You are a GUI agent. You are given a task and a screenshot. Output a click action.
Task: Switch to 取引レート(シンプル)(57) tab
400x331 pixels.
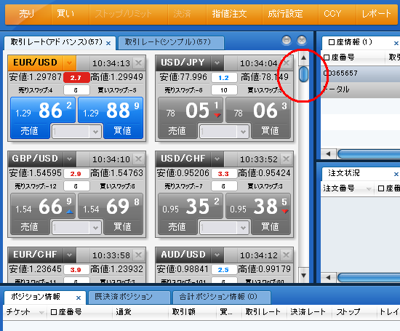172,42
